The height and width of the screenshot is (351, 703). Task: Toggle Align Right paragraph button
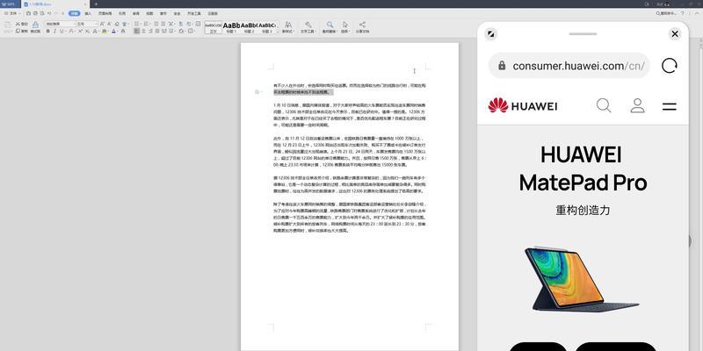click(x=150, y=32)
